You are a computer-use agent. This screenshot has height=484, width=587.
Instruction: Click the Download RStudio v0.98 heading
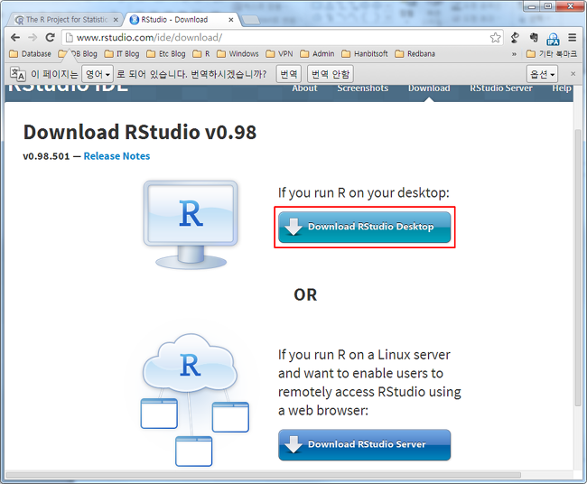140,132
